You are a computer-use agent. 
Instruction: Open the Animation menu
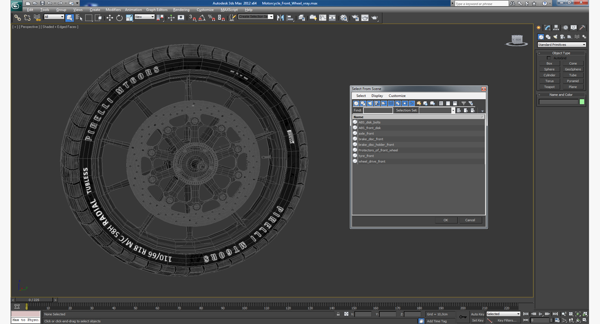tap(133, 10)
